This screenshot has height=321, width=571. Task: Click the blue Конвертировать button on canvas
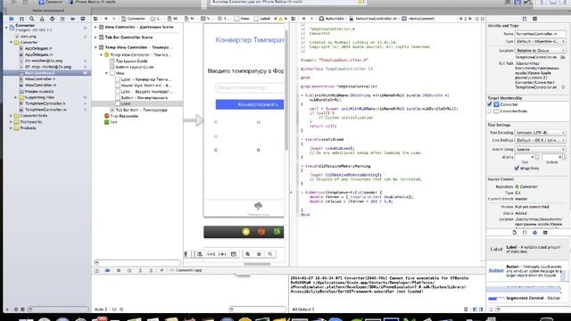pos(250,104)
